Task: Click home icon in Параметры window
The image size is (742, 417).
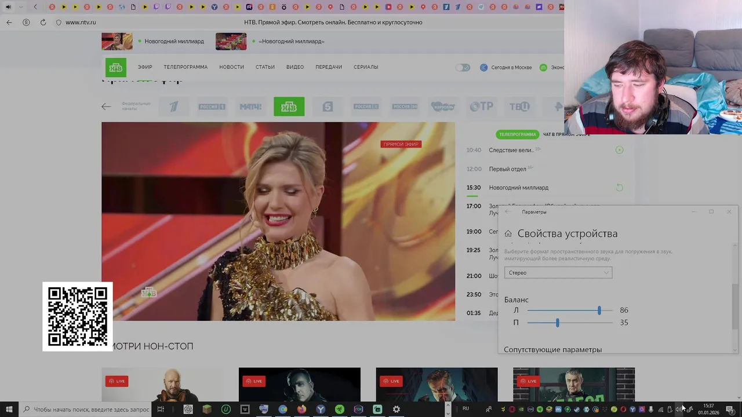Action: (x=508, y=233)
